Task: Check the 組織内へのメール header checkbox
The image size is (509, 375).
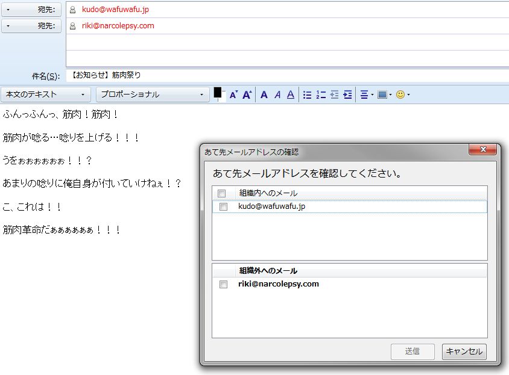Action: (222, 193)
